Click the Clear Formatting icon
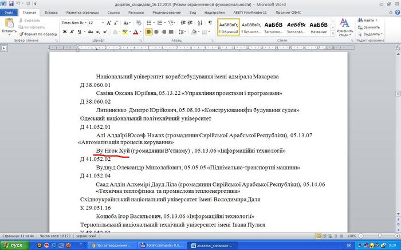Screen dimensions: 401x250 (139, 23)
